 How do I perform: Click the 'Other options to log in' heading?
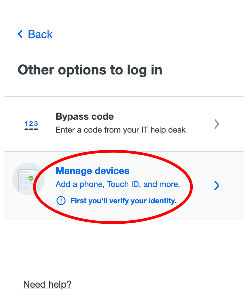coord(90,70)
